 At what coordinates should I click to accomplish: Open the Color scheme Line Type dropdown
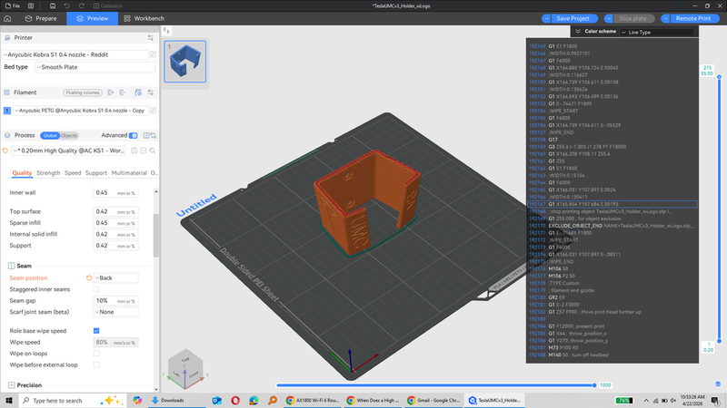(x=656, y=32)
